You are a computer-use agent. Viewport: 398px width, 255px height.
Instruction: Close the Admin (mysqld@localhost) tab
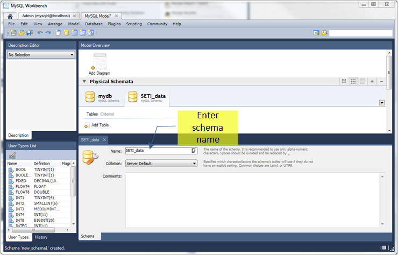pos(75,16)
